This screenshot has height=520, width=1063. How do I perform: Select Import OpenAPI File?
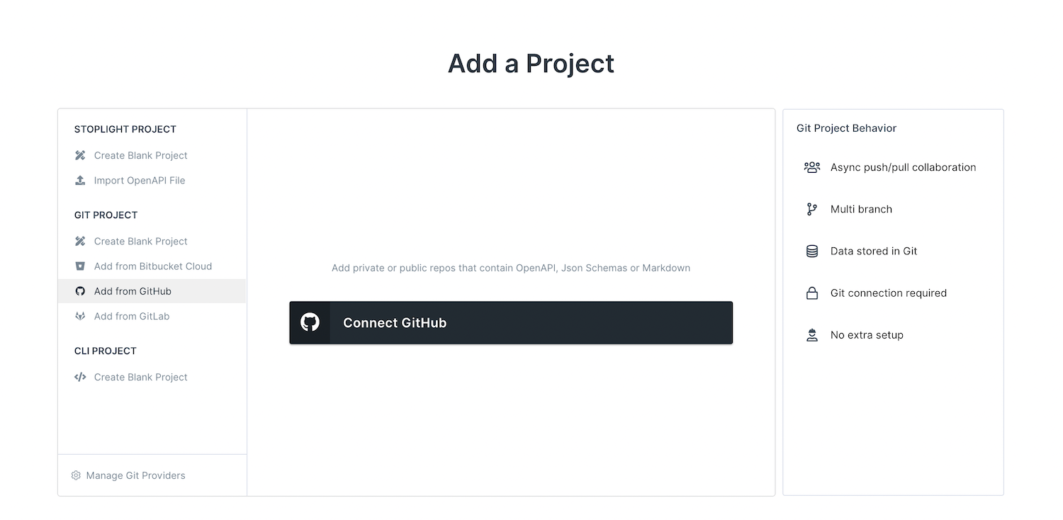pos(140,180)
